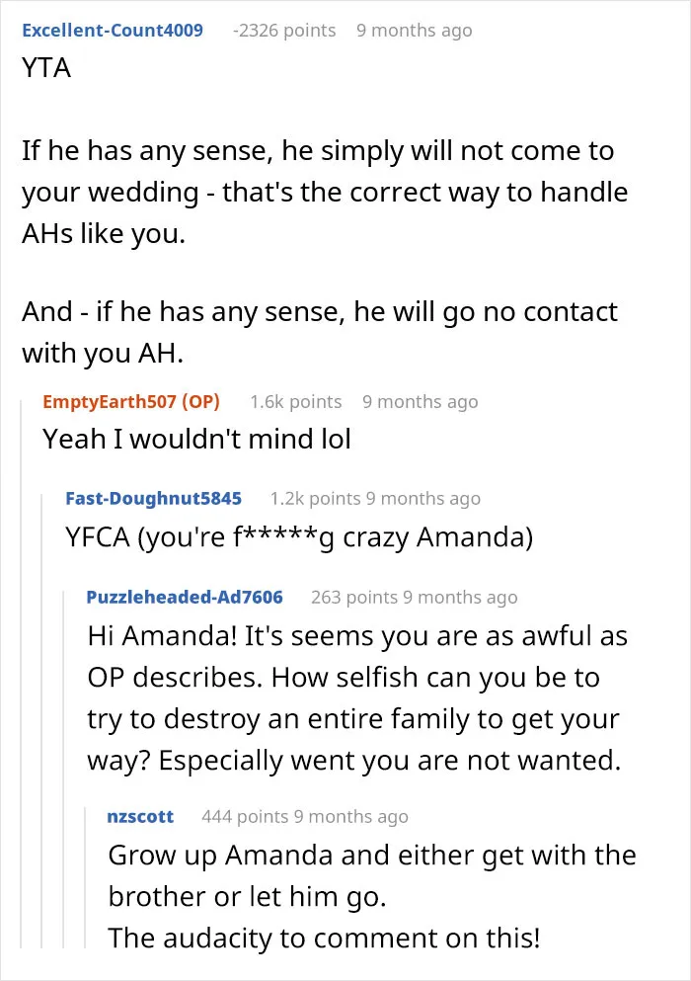691x981 pixels.
Task: Collapse thread line beside Puzzleheaded-Ad7606 reply
Action: [x=64, y=769]
